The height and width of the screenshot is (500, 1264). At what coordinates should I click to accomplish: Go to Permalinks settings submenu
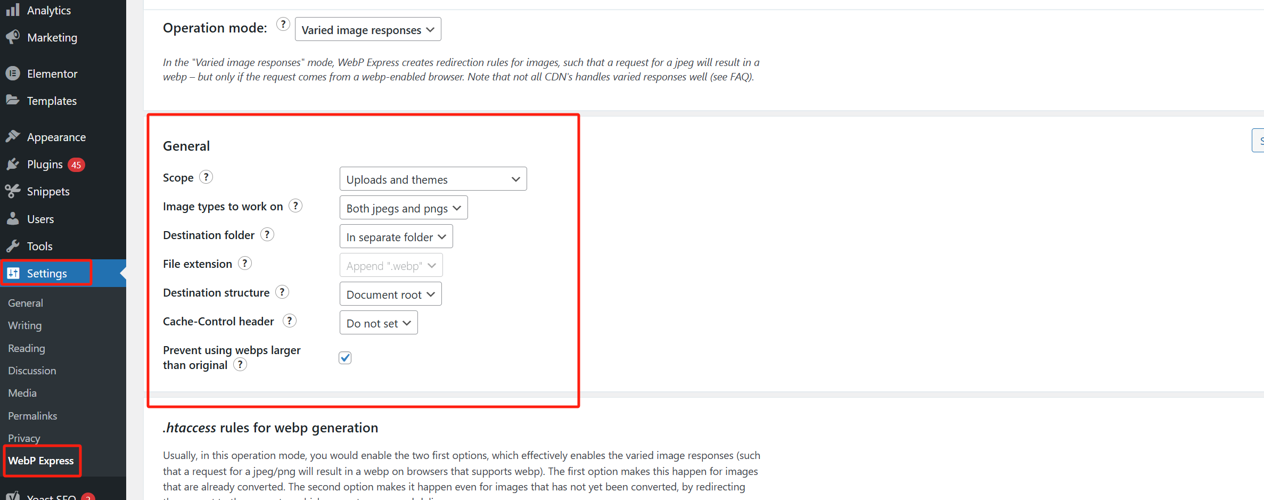pos(32,416)
